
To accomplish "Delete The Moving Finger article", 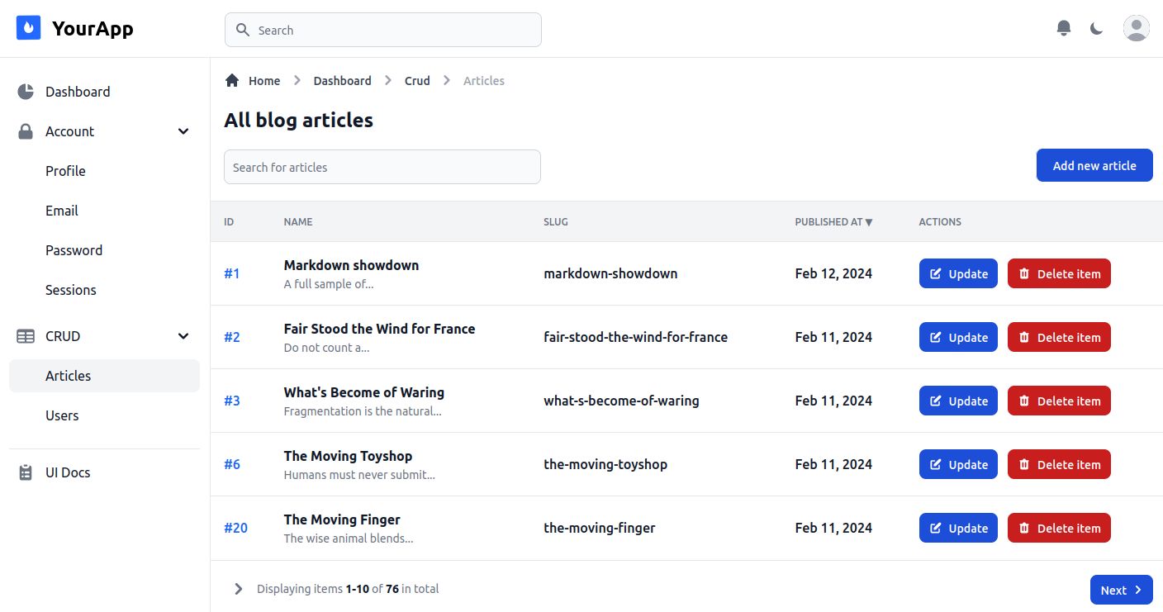I will (1059, 528).
